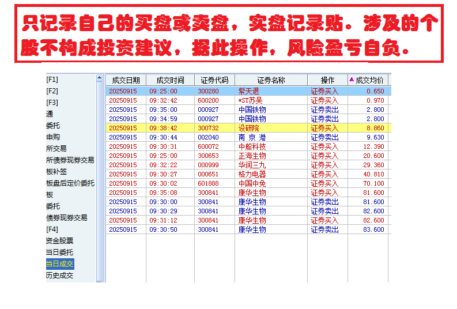Image resolution: width=457 pixels, height=309 pixels.
Task: Click the 成交日期 column header
Action: coord(126,80)
